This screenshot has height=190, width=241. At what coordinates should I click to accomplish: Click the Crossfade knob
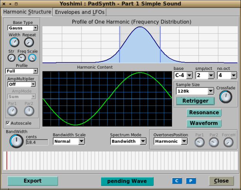226,97
